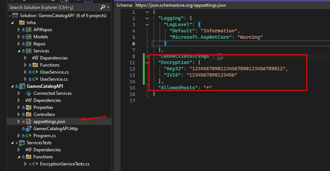330x171 pixels.
Task: Expand the Controllers folder
Action: pos(19,115)
